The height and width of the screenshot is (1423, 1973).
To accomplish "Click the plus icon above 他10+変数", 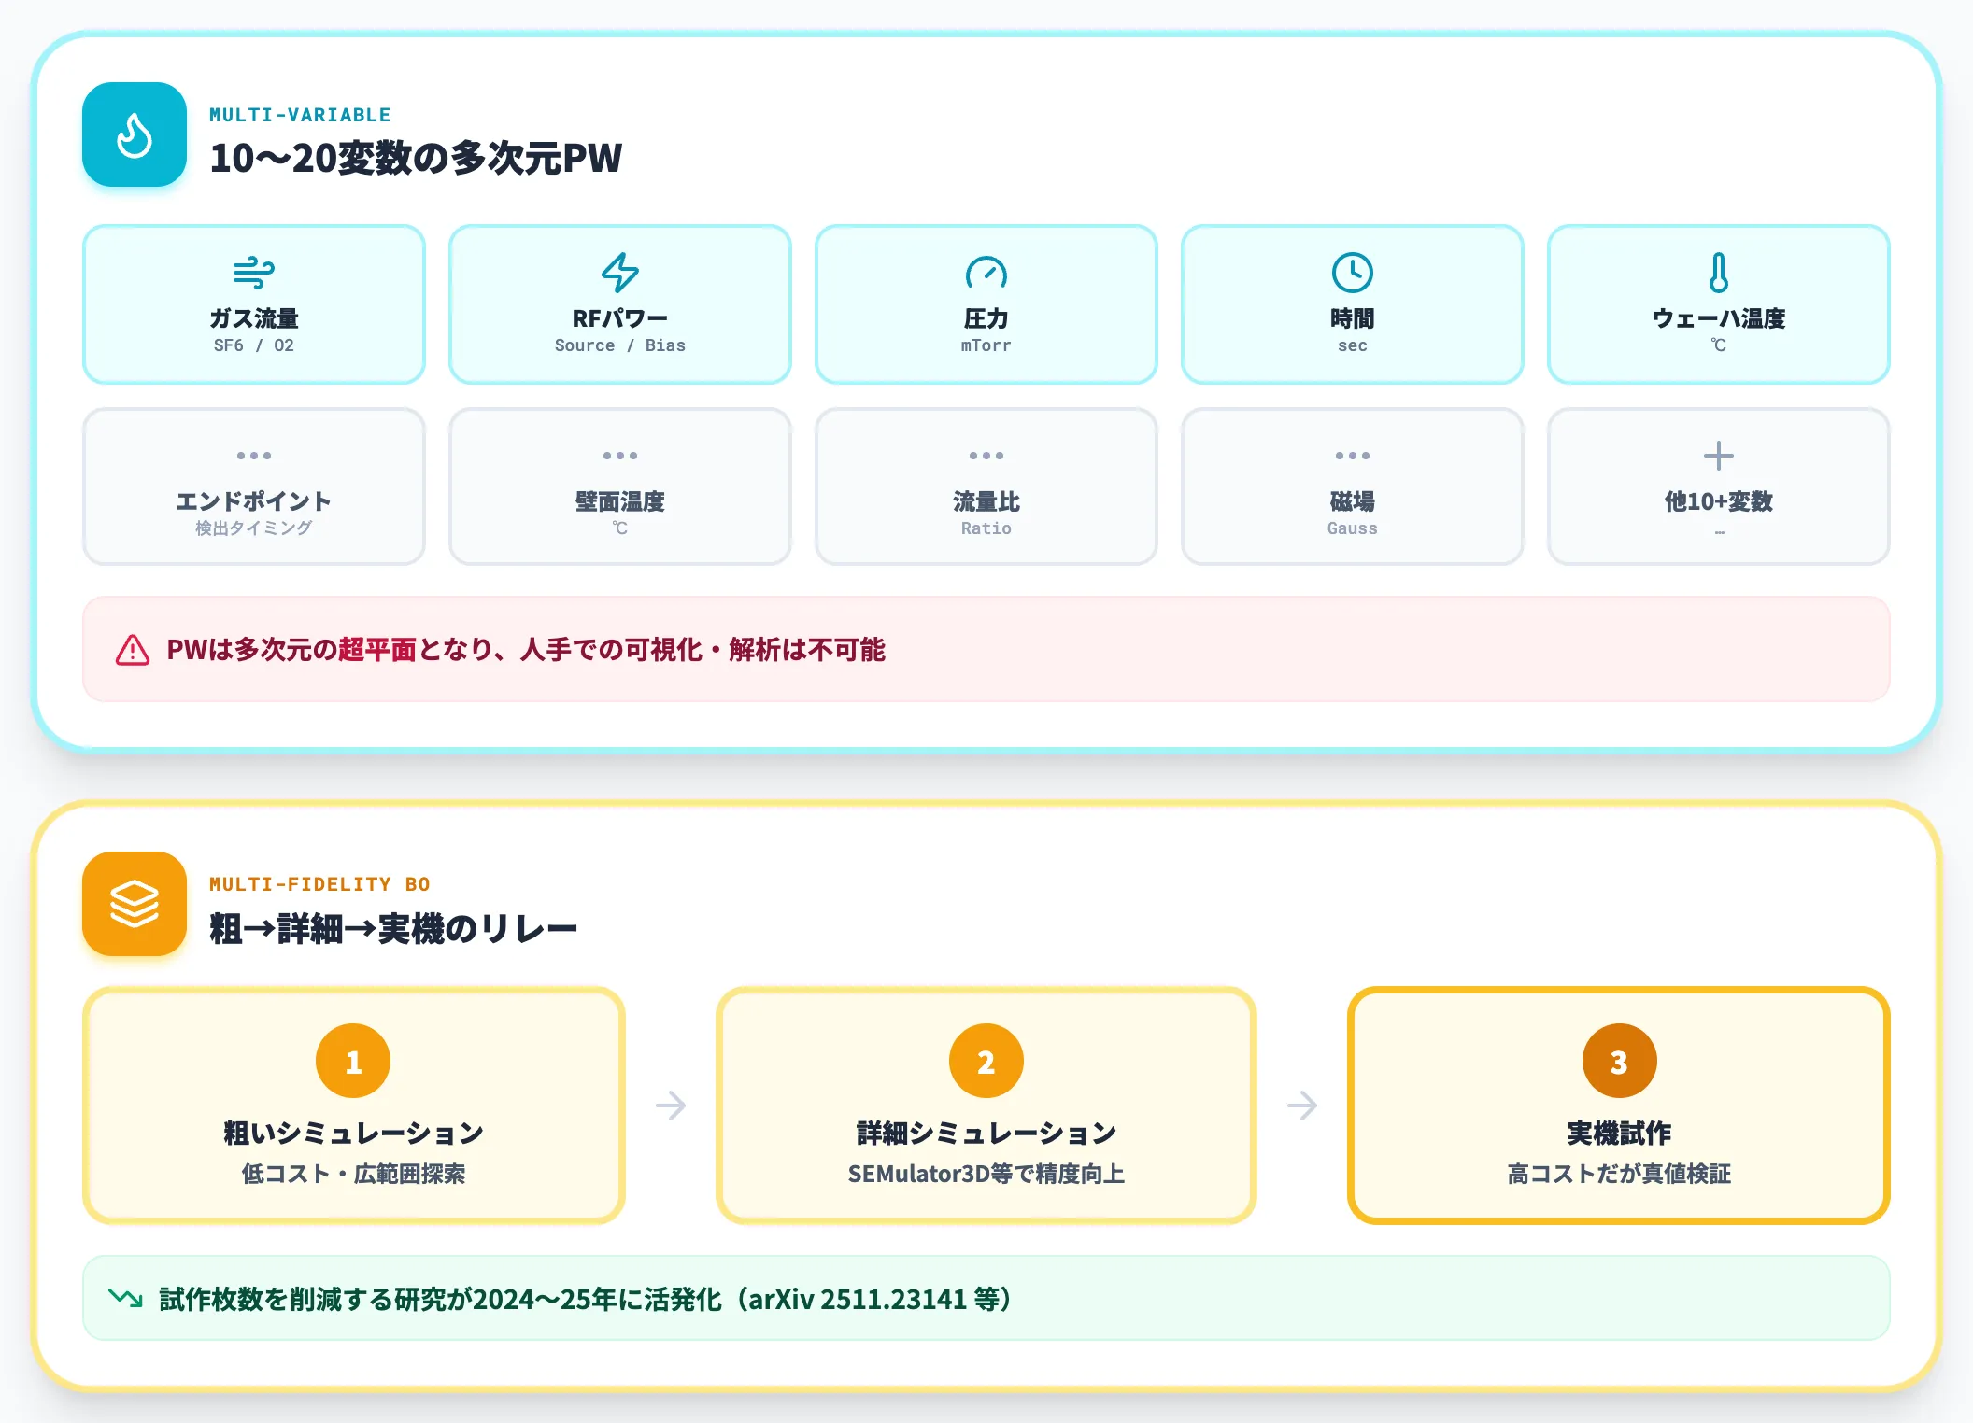I will [x=1718, y=456].
